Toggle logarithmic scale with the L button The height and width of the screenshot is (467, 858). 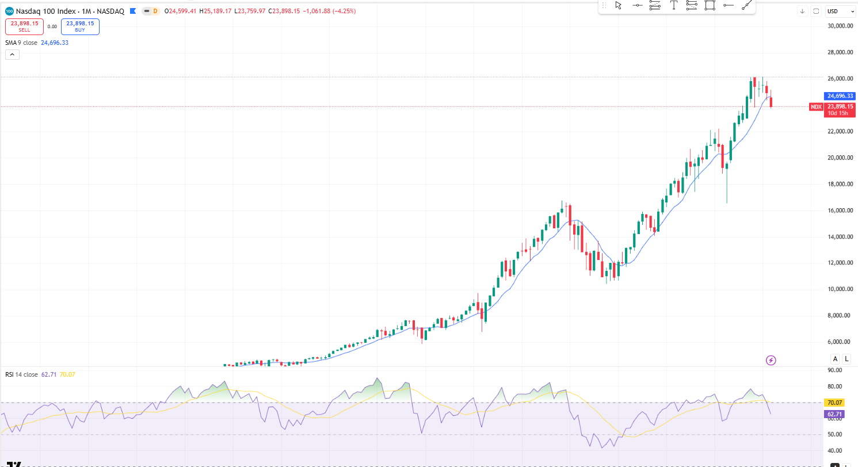[x=846, y=358]
